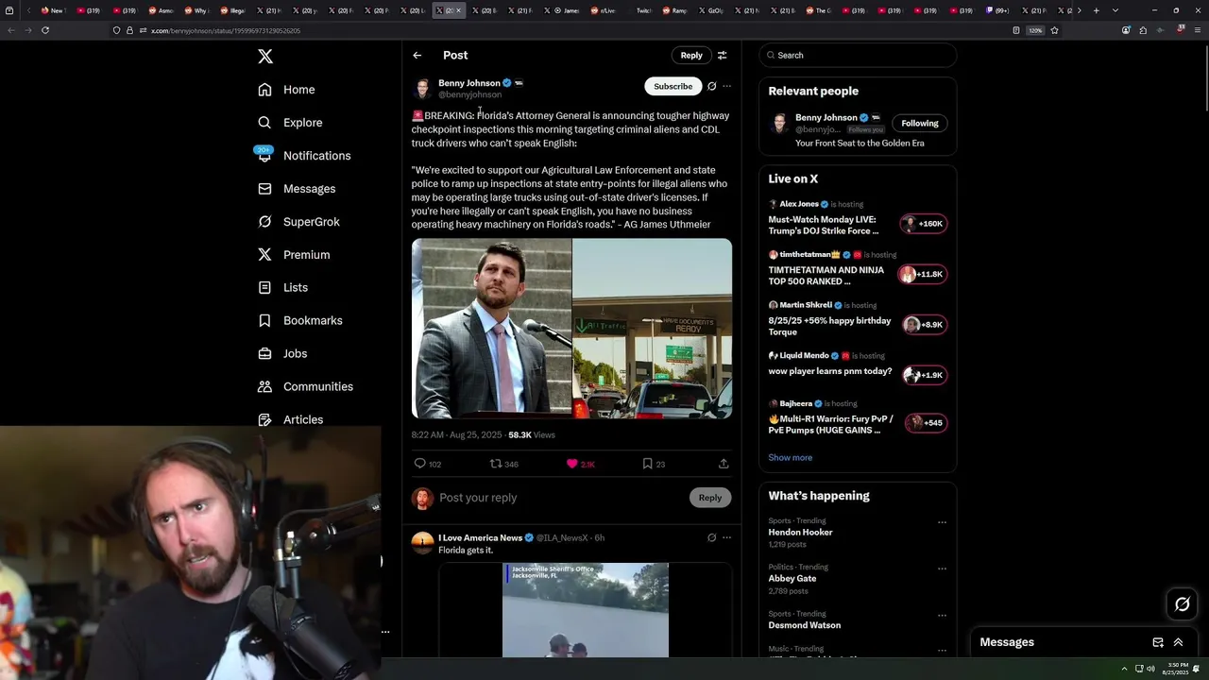This screenshot has width=1209, height=680.
Task: Open a new browser tab
Action: coord(1096,10)
